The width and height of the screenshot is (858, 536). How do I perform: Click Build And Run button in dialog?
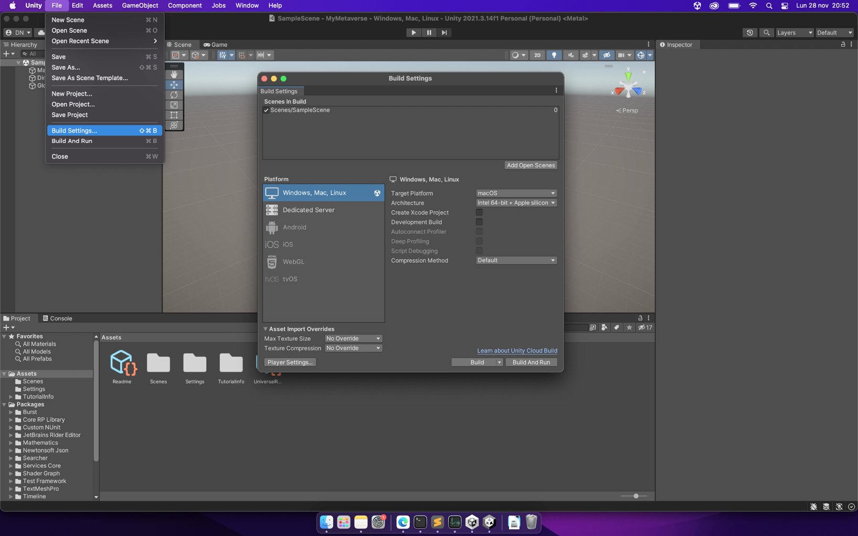531,362
